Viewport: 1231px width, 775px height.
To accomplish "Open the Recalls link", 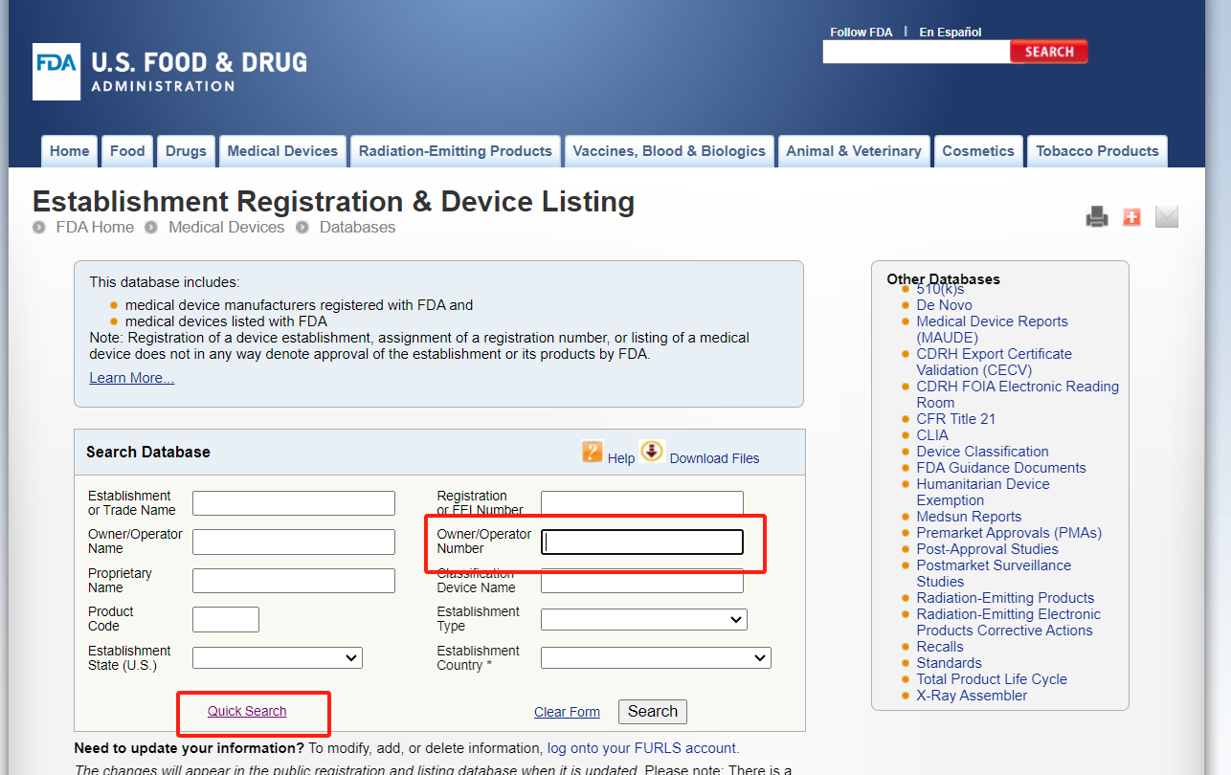I will coord(940,647).
